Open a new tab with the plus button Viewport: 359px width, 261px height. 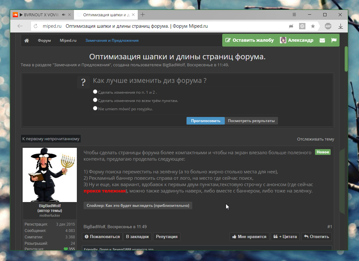click(x=143, y=15)
